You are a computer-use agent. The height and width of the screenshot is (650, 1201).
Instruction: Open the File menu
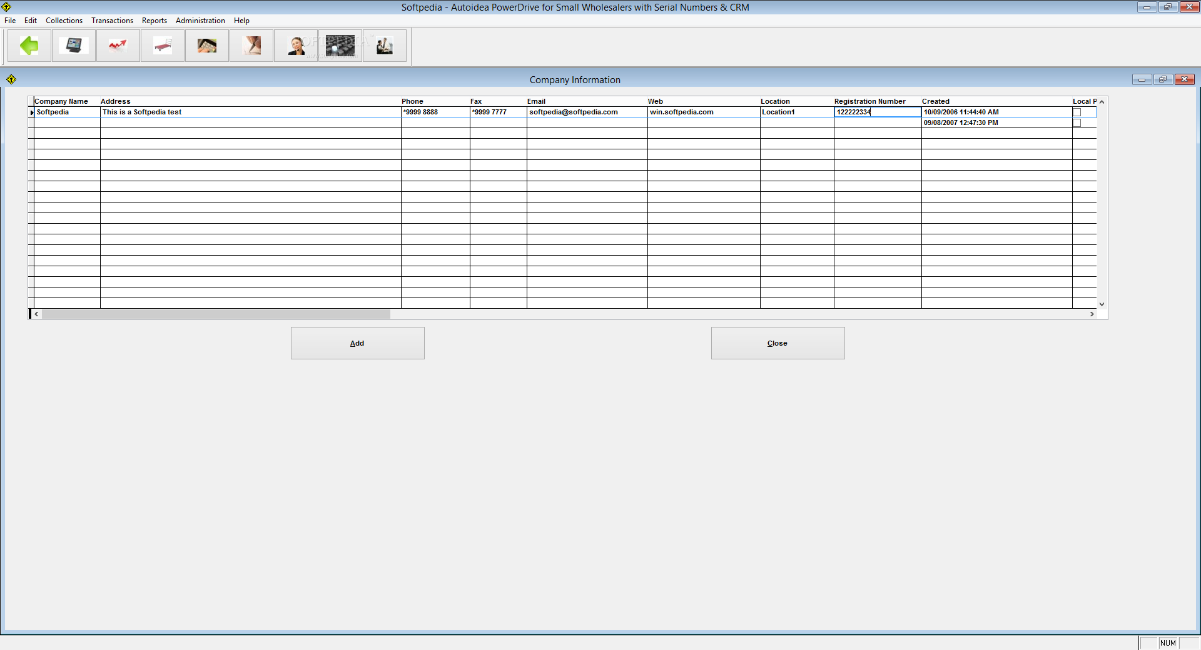[10, 21]
